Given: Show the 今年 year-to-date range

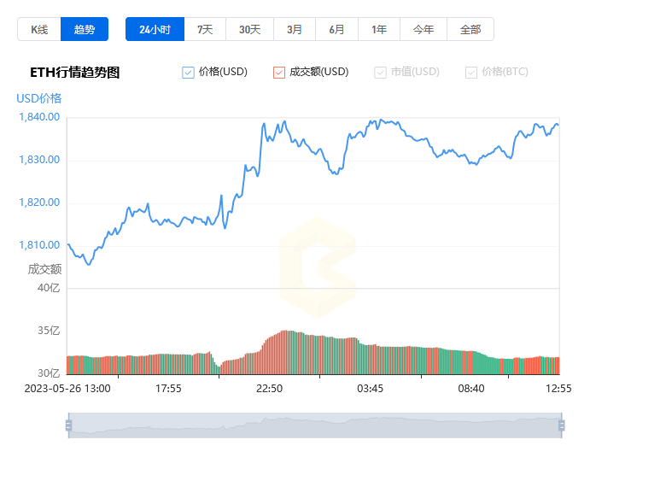Looking at the screenshot, I should [424, 29].
